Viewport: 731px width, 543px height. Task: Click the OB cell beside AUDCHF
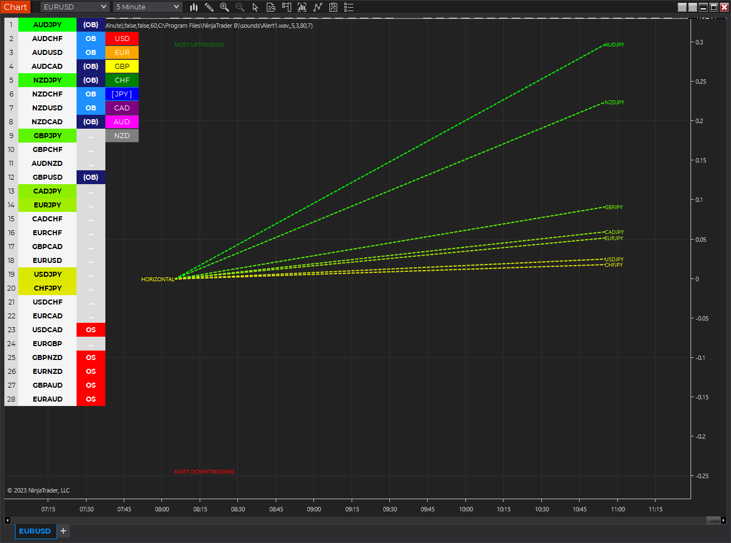[x=91, y=38]
